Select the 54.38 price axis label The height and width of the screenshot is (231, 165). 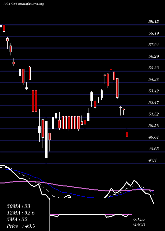point(153,80)
